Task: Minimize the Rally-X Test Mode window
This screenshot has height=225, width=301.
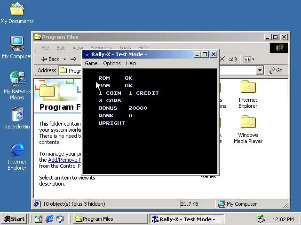Action: 197,54
